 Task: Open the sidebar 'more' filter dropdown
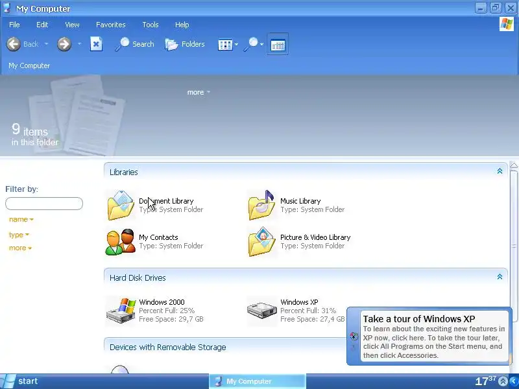(20, 248)
